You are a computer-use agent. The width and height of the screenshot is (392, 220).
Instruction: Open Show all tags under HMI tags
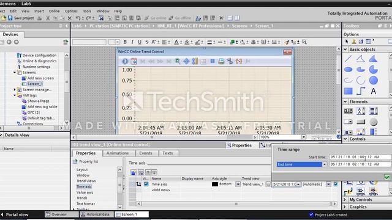[38, 101]
